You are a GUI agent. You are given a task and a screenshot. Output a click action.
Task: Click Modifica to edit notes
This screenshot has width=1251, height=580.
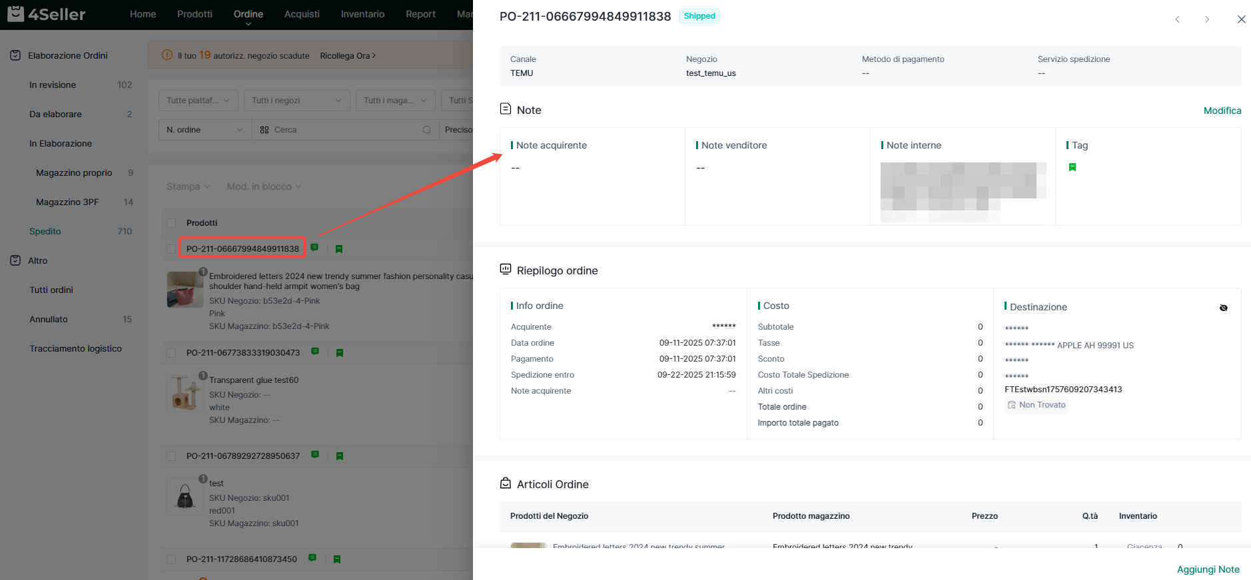coord(1222,111)
